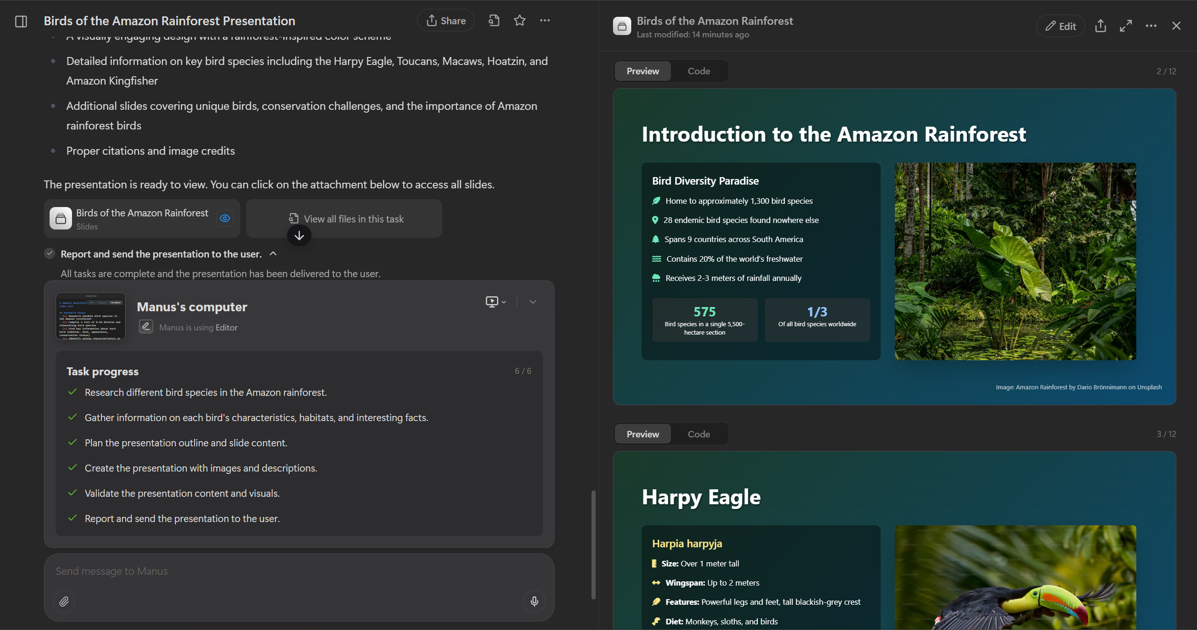Click the Share button
The image size is (1197, 630).
446,21
